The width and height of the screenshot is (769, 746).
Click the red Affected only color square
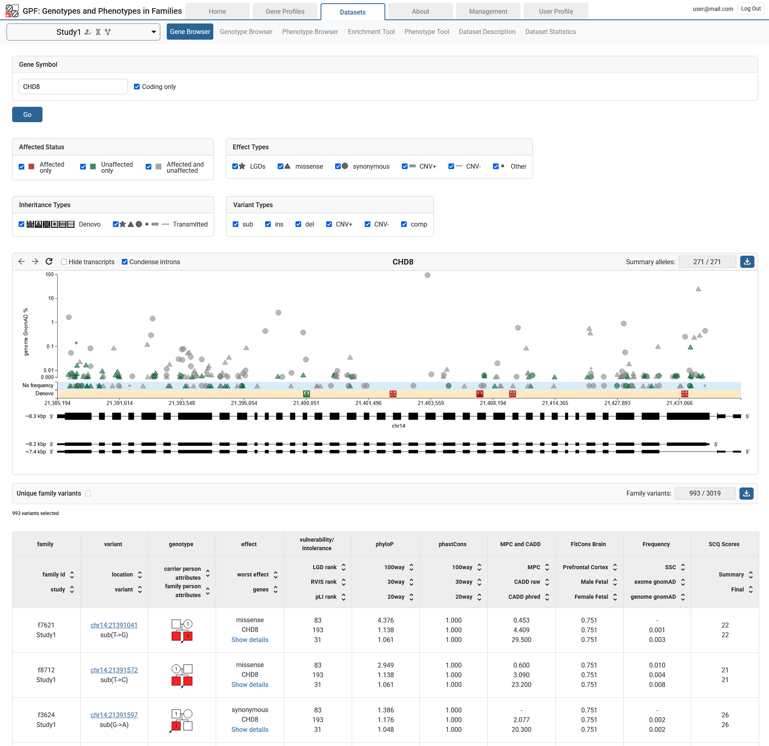[31, 166]
